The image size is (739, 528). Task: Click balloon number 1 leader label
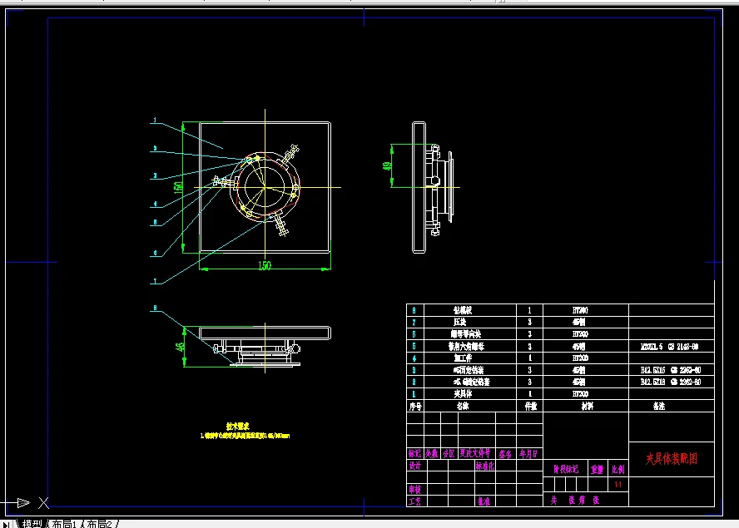point(155,120)
